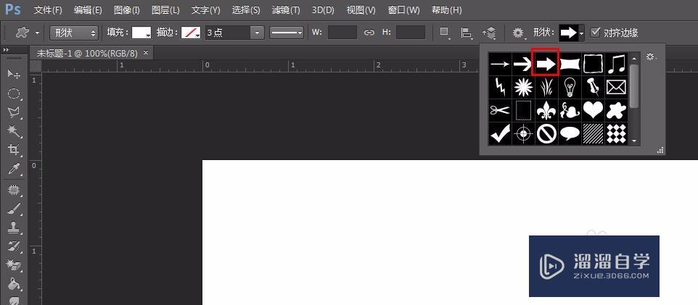Open the path operations dropdown
Image resolution: width=698 pixels, height=305 pixels.
[x=445, y=33]
